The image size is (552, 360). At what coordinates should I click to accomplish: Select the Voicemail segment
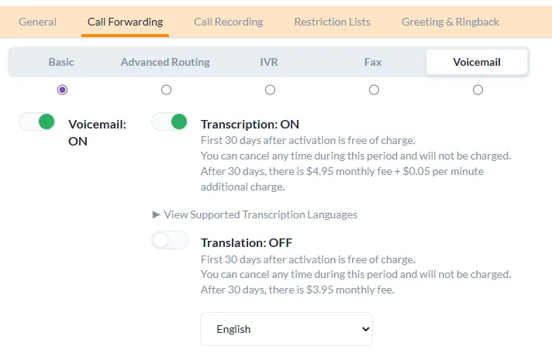(x=477, y=62)
